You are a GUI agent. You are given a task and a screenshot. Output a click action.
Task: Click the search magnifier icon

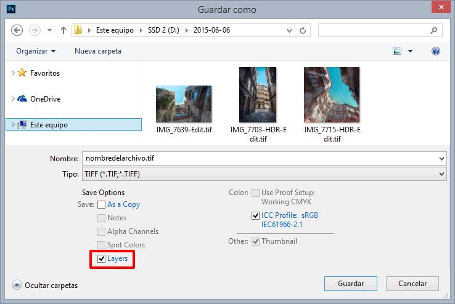pos(434,30)
